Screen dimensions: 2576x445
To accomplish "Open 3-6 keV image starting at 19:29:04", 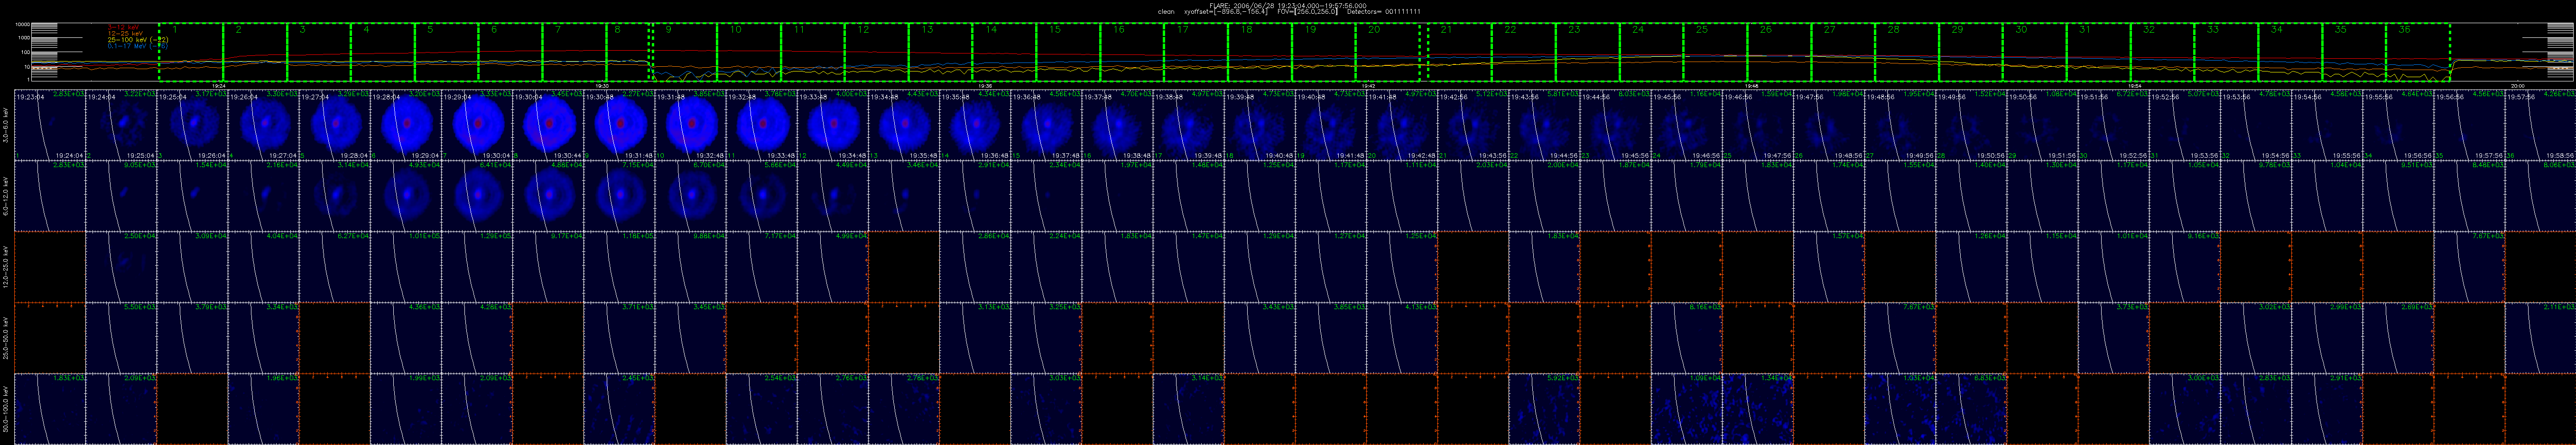I will coord(476,125).
